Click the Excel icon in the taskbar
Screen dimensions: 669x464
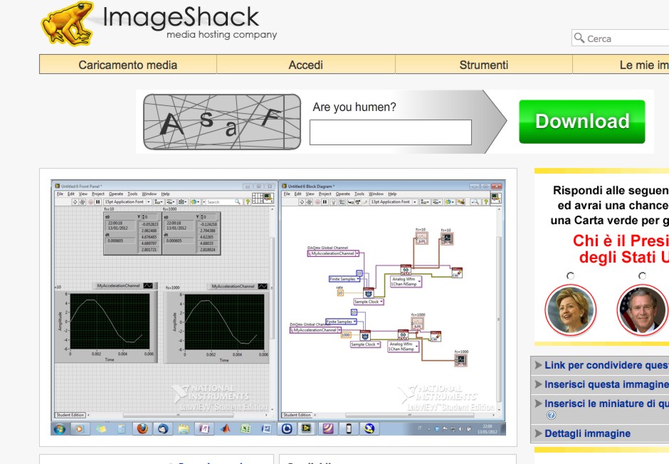(246, 428)
